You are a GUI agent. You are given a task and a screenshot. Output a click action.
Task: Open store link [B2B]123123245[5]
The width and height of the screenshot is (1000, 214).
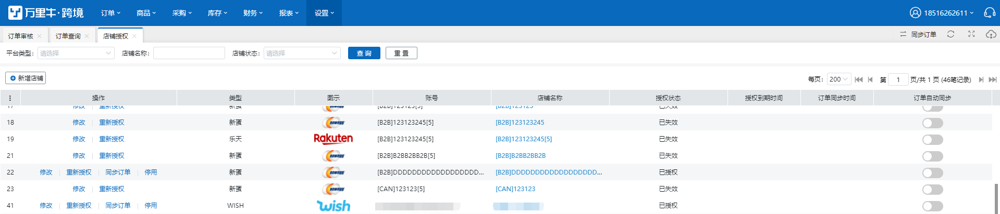(524, 139)
